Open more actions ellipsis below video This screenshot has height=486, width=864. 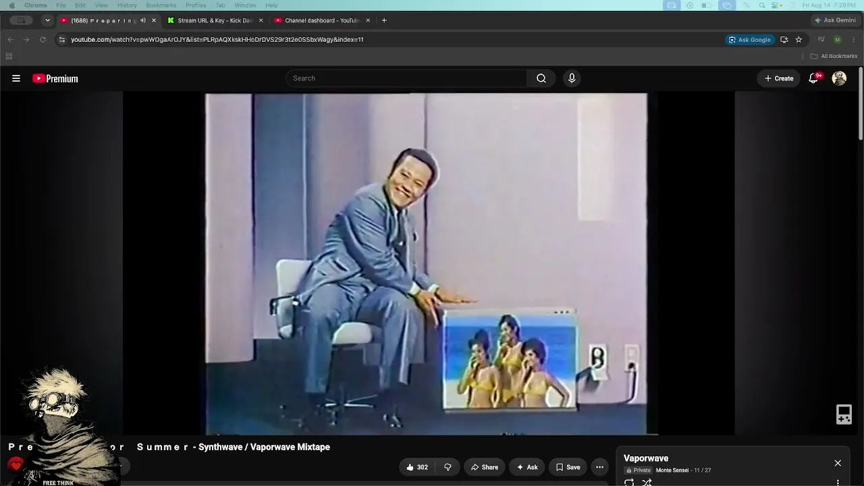pyautogui.click(x=599, y=467)
